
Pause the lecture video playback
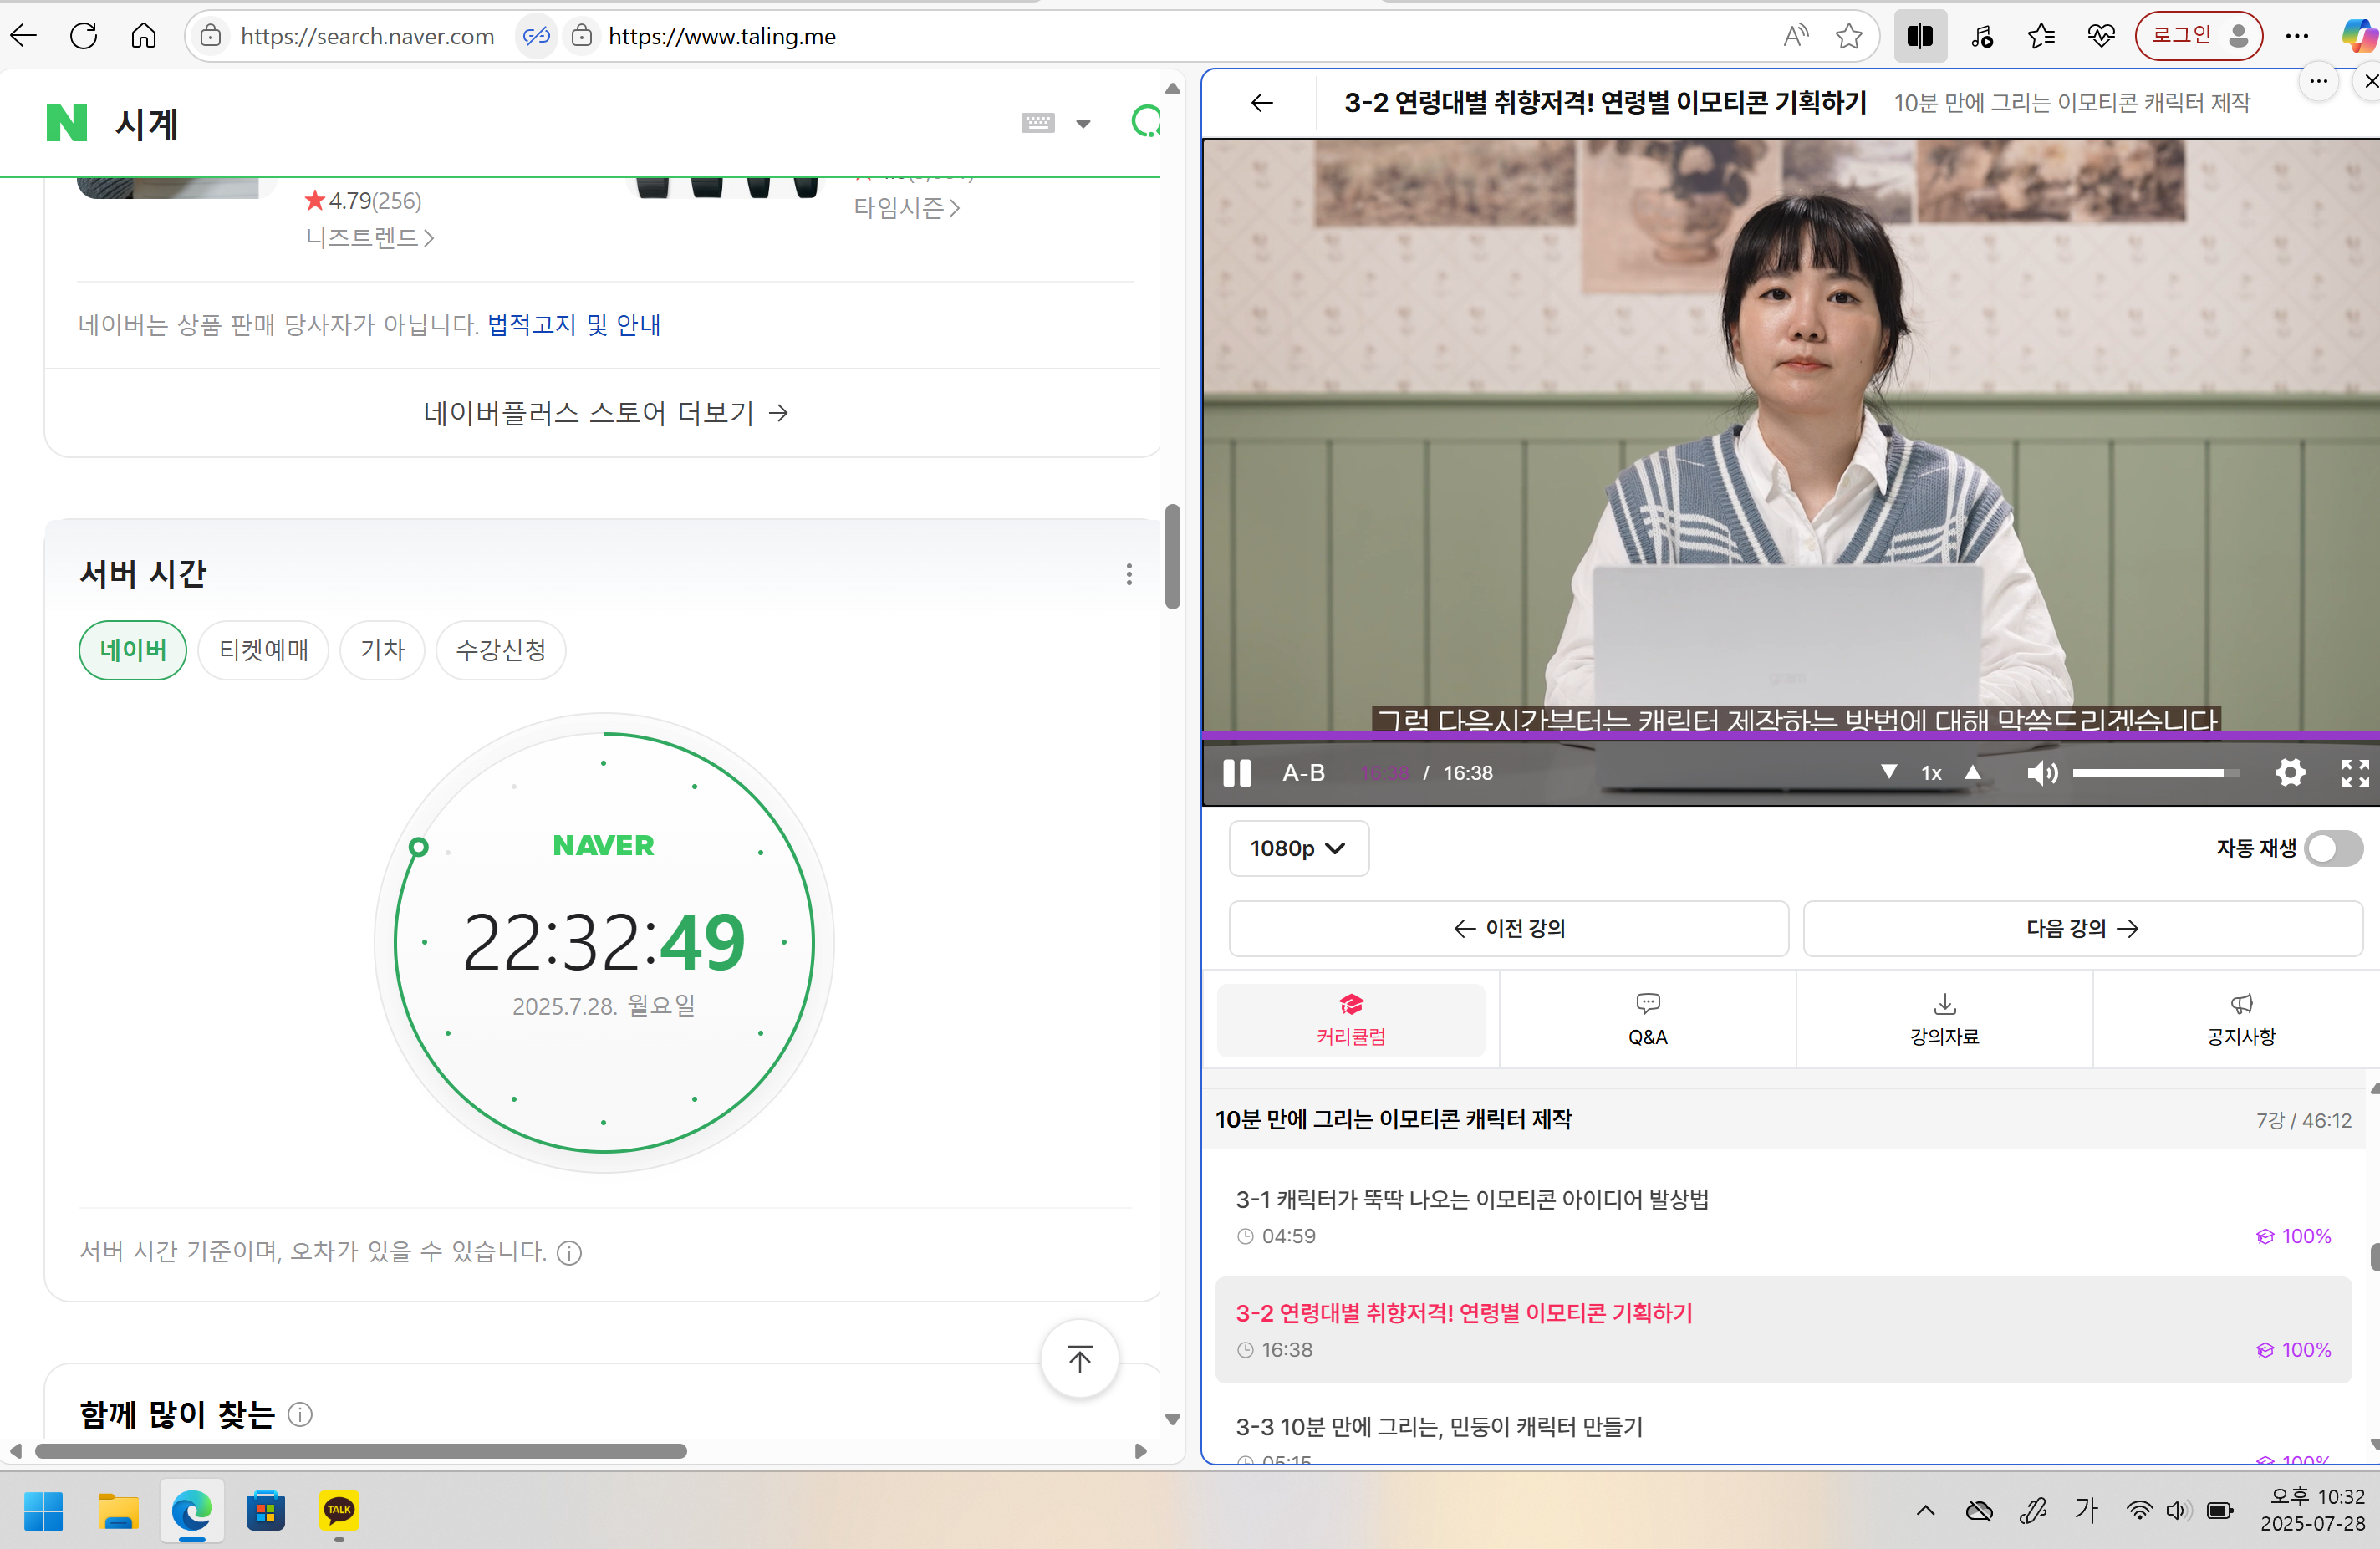pos(1236,773)
